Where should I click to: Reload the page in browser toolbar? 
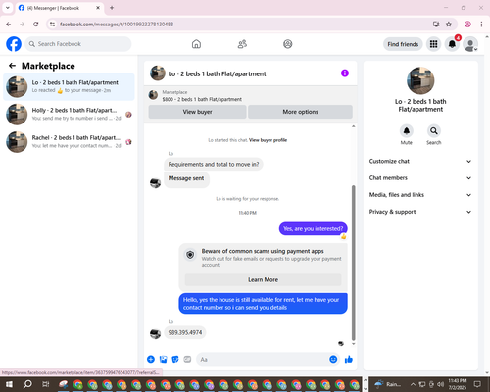click(36, 24)
